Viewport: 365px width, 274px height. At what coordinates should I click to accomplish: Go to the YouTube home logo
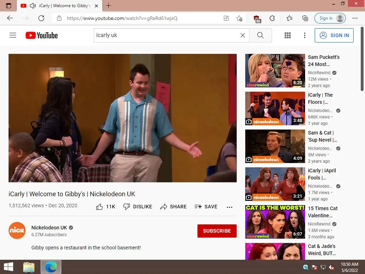pyautogui.click(x=42, y=35)
